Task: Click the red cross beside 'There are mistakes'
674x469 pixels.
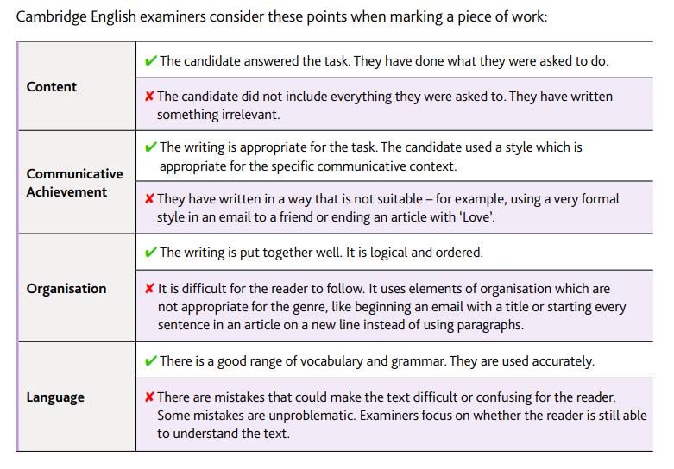Action: click(149, 397)
